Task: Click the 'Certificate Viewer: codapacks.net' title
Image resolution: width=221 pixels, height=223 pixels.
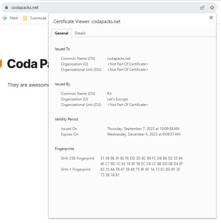Action: coord(87,22)
